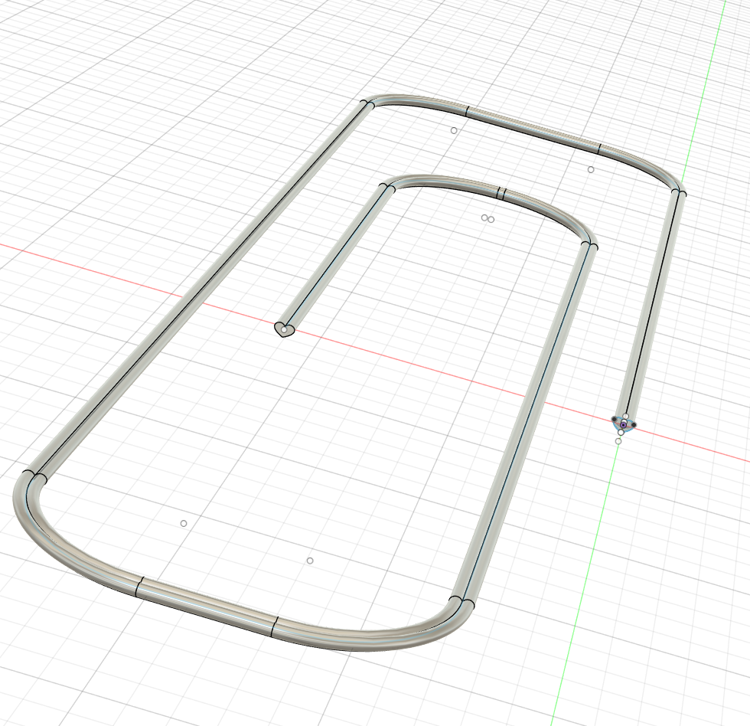The image size is (750, 726).
Task: Click the purple origin point at the pipe end
Action: pos(624,423)
